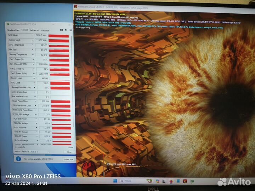Click the black terminal icon in the taskbar
The width and height of the screenshot is (255, 191).
[x=164, y=181]
